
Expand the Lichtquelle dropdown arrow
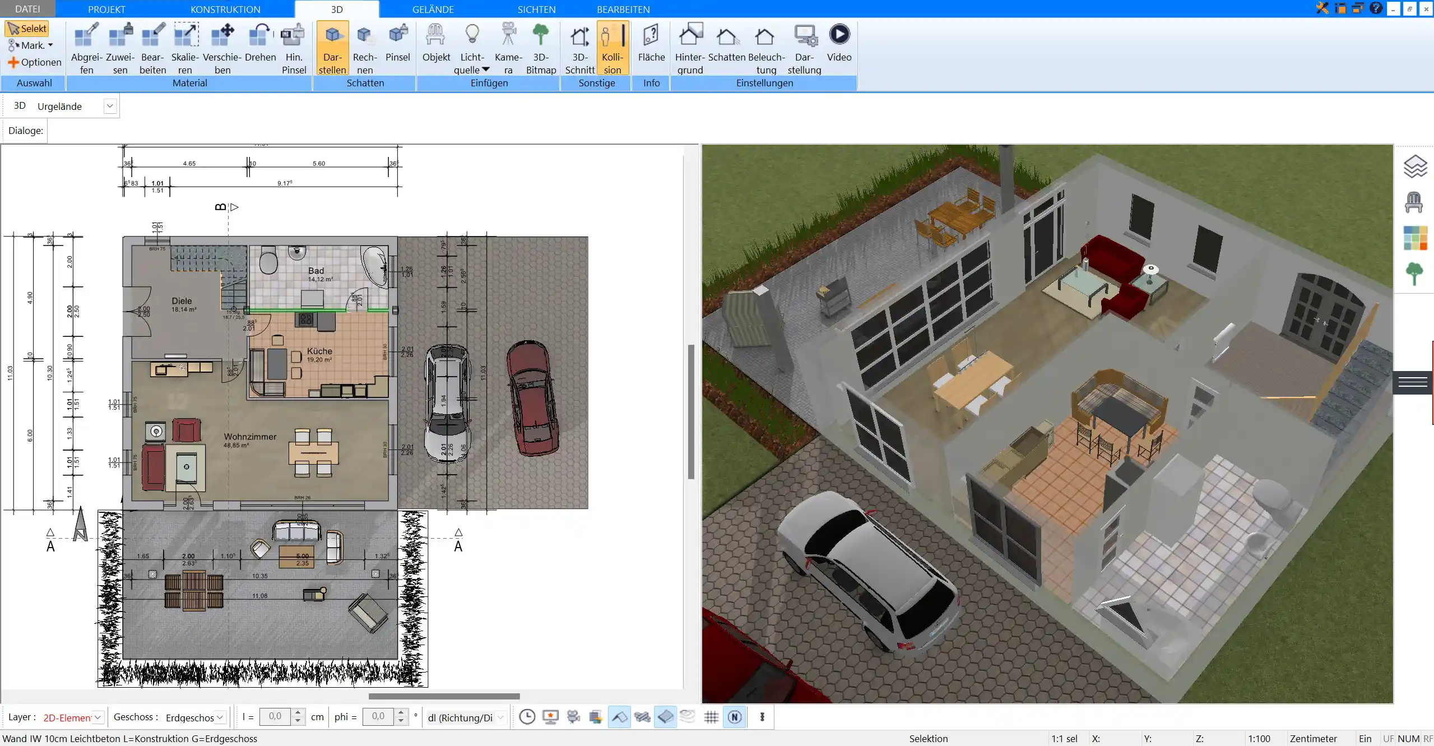[x=486, y=69]
